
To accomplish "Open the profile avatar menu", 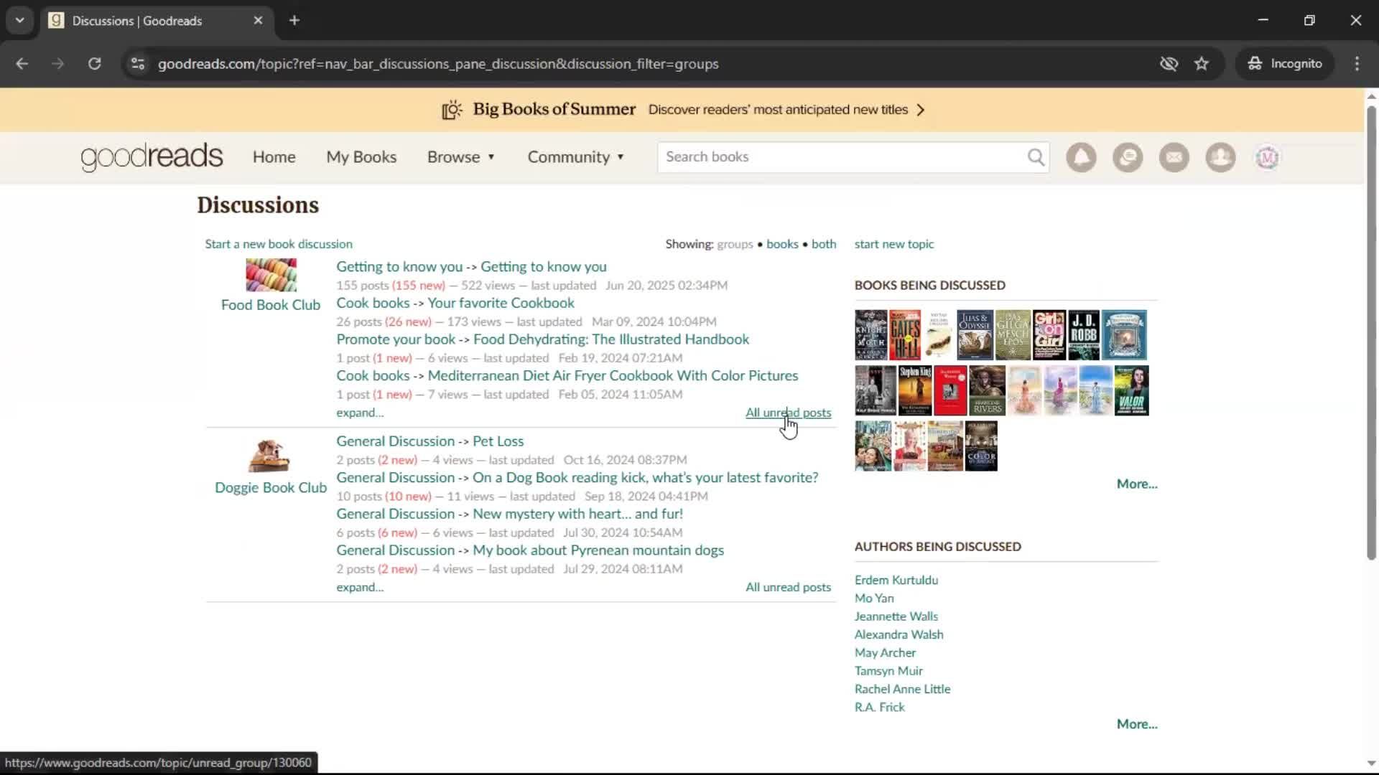I will tap(1267, 157).
